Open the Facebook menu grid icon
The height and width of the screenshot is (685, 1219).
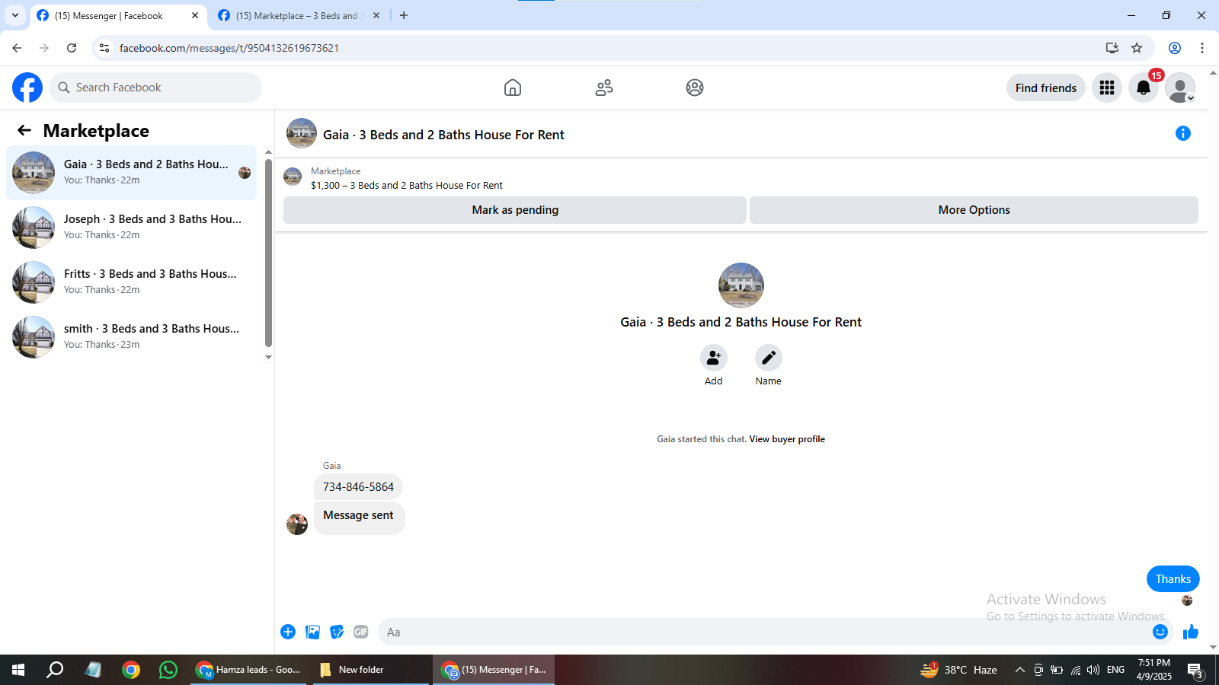click(x=1107, y=88)
